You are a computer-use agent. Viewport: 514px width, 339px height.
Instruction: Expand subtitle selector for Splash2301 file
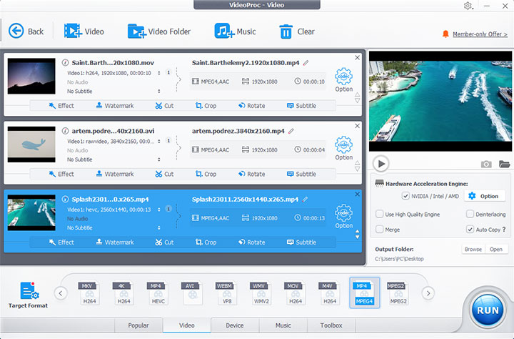point(159,227)
